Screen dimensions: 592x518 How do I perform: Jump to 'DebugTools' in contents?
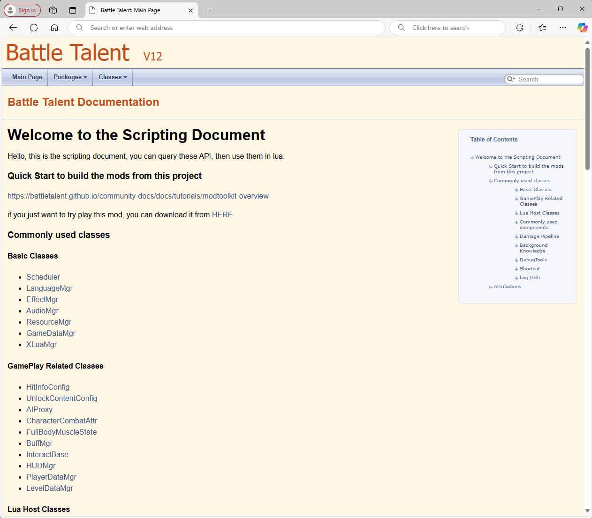[533, 260]
